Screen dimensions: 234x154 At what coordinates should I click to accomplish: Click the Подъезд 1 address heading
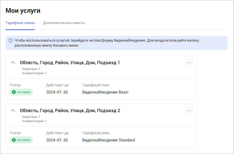70,63
